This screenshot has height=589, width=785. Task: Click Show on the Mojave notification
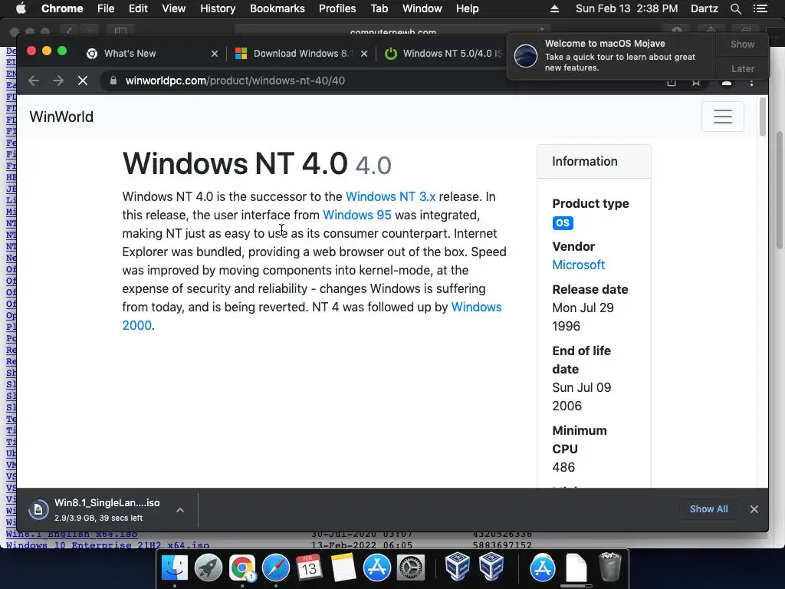click(742, 44)
